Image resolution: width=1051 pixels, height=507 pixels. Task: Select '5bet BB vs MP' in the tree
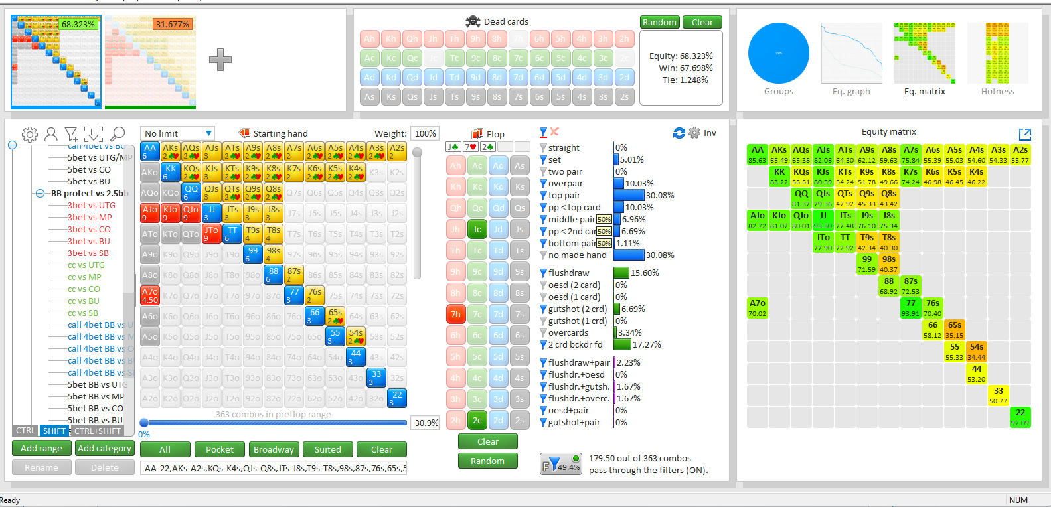[x=96, y=396]
